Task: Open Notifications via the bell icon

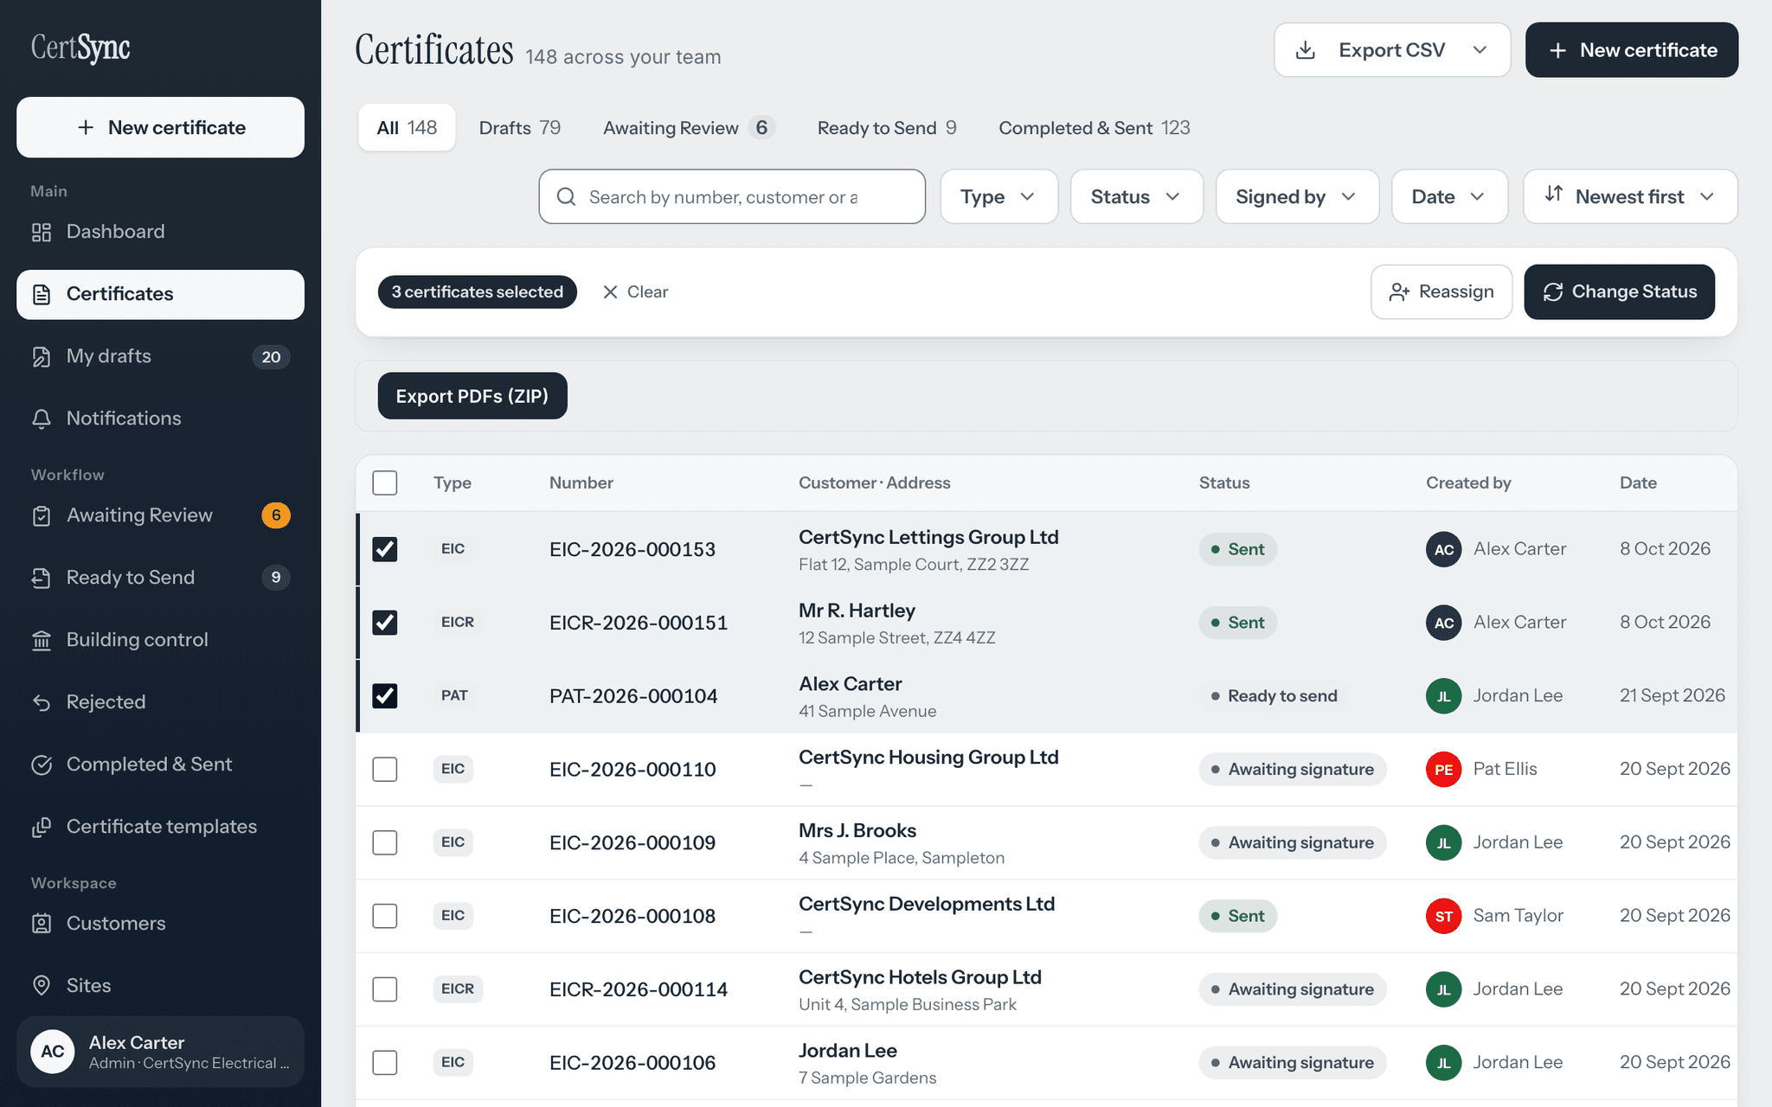Action: [x=42, y=419]
